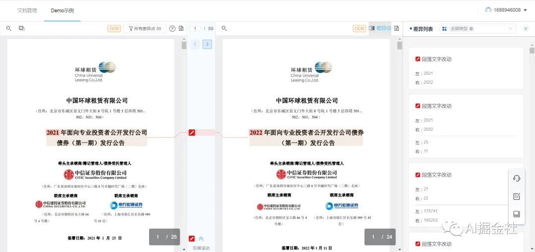Switch to the Demo示例 tab

tap(62, 10)
